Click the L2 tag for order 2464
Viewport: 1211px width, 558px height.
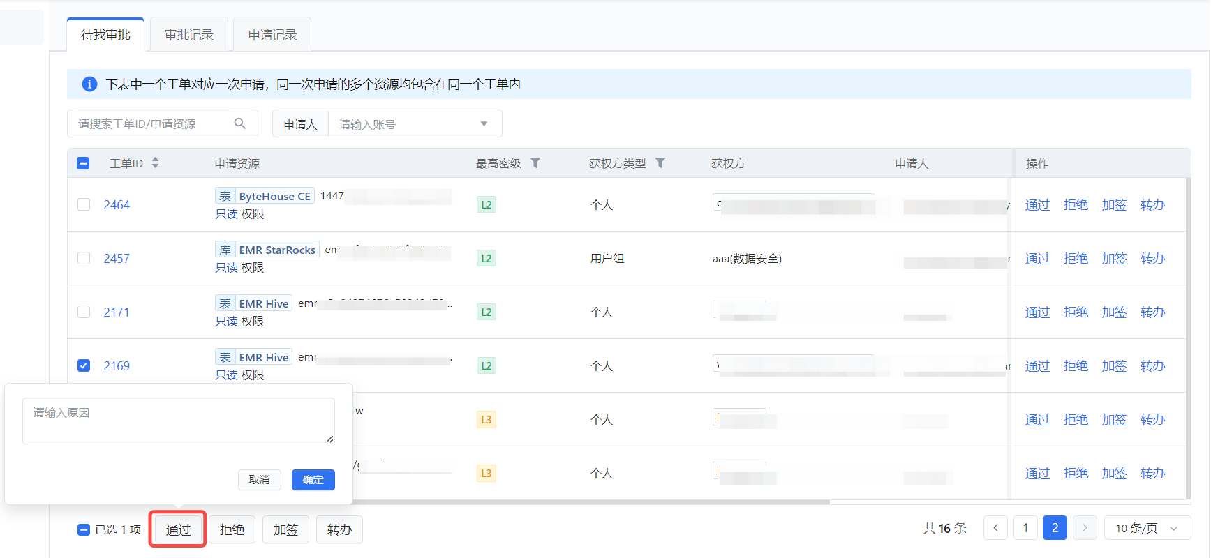486,204
